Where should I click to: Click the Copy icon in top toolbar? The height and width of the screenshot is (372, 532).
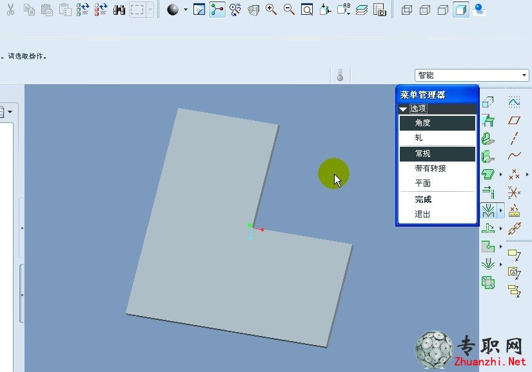coord(29,10)
